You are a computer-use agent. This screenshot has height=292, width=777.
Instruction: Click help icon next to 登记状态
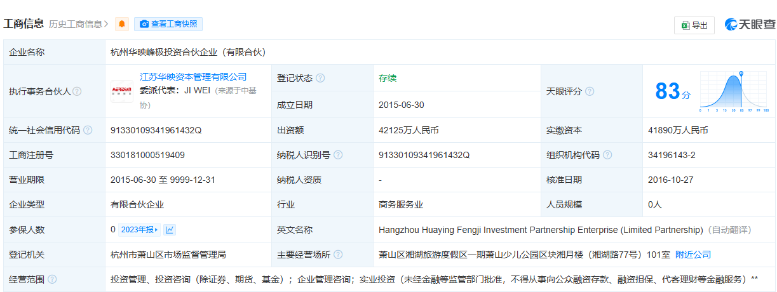click(320, 78)
